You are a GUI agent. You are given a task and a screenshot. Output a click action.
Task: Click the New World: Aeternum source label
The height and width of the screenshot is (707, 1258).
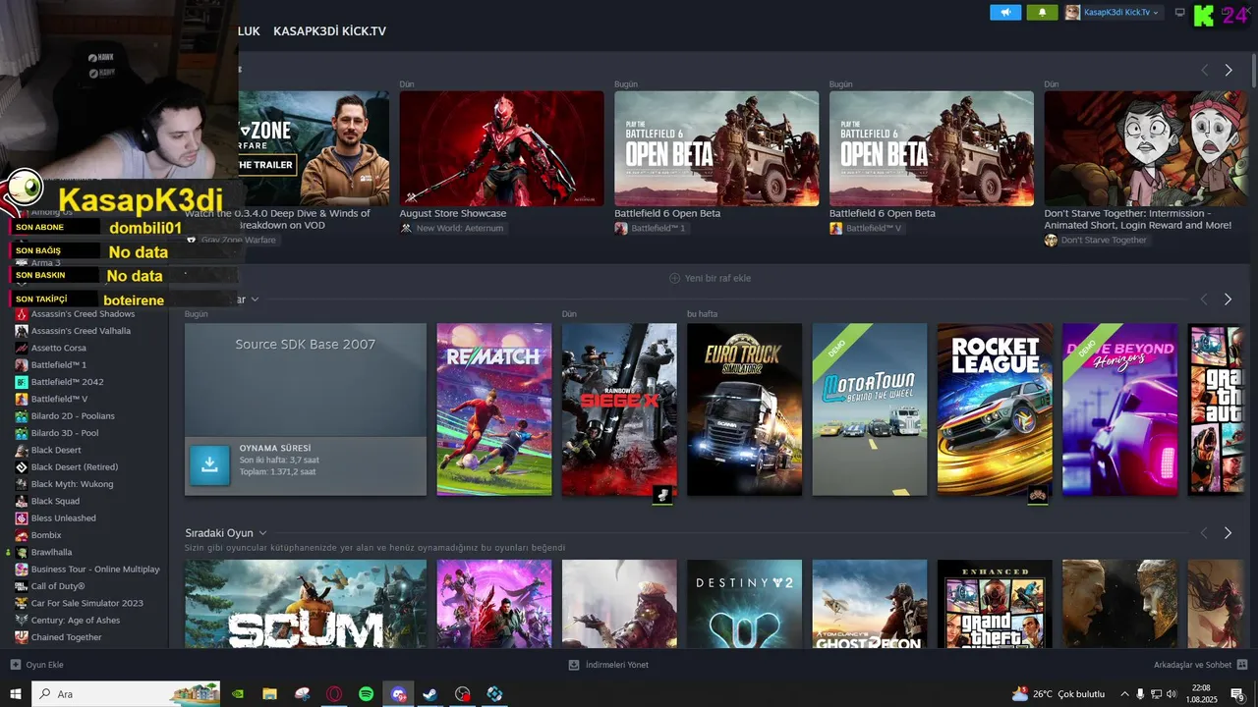pos(451,228)
